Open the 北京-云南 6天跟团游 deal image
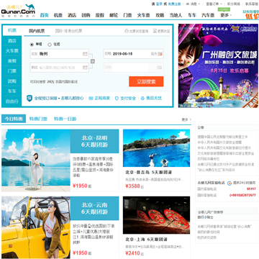The width and height of the screenshot is (259, 259). coord(36,227)
